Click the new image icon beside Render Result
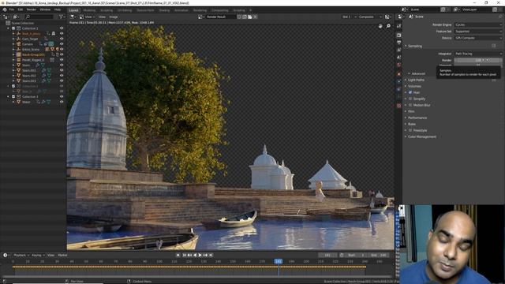Image resolution: width=505 pixels, height=284 pixels. [245, 17]
